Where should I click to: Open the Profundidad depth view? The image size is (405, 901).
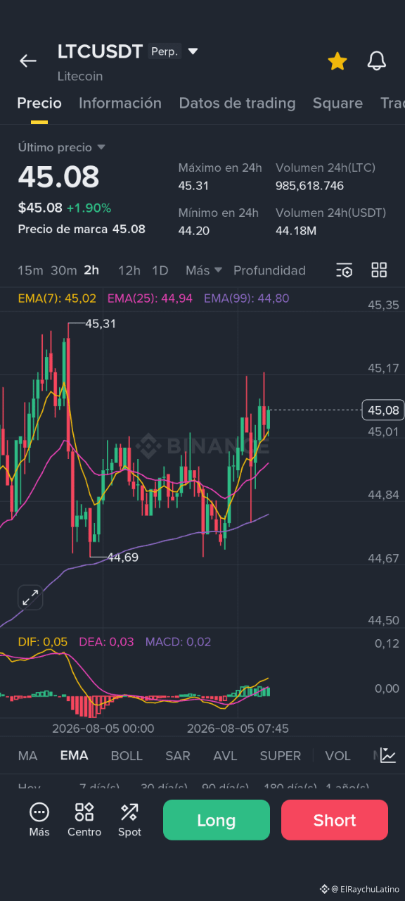[269, 270]
